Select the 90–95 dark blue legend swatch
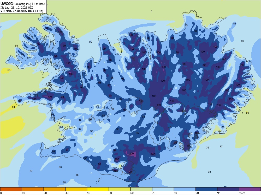The image size is (261, 195). click(x=206, y=189)
